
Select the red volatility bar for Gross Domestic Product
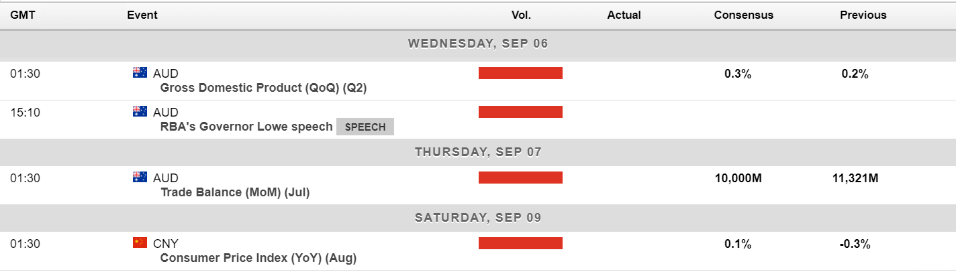click(x=520, y=73)
